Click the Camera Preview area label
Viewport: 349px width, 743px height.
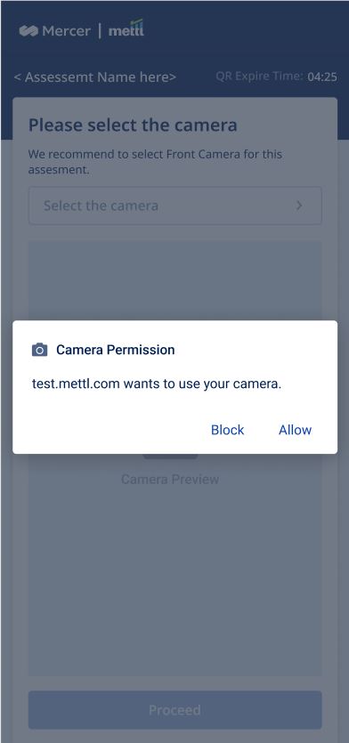[170, 479]
